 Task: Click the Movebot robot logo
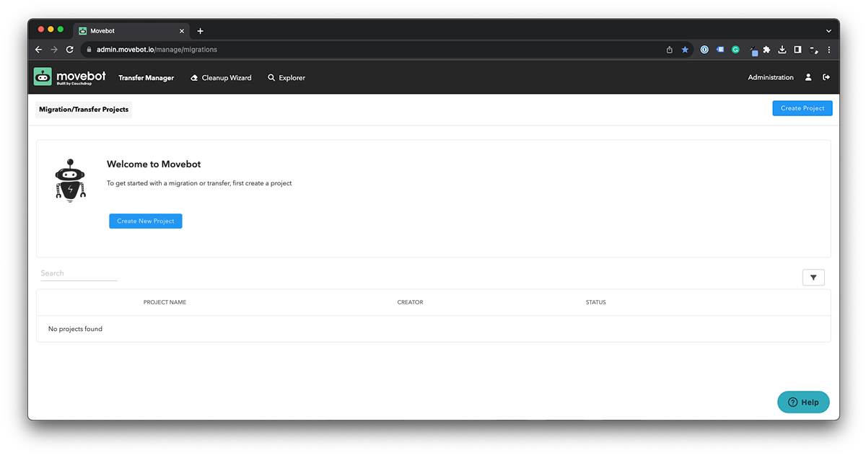tap(42, 76)
